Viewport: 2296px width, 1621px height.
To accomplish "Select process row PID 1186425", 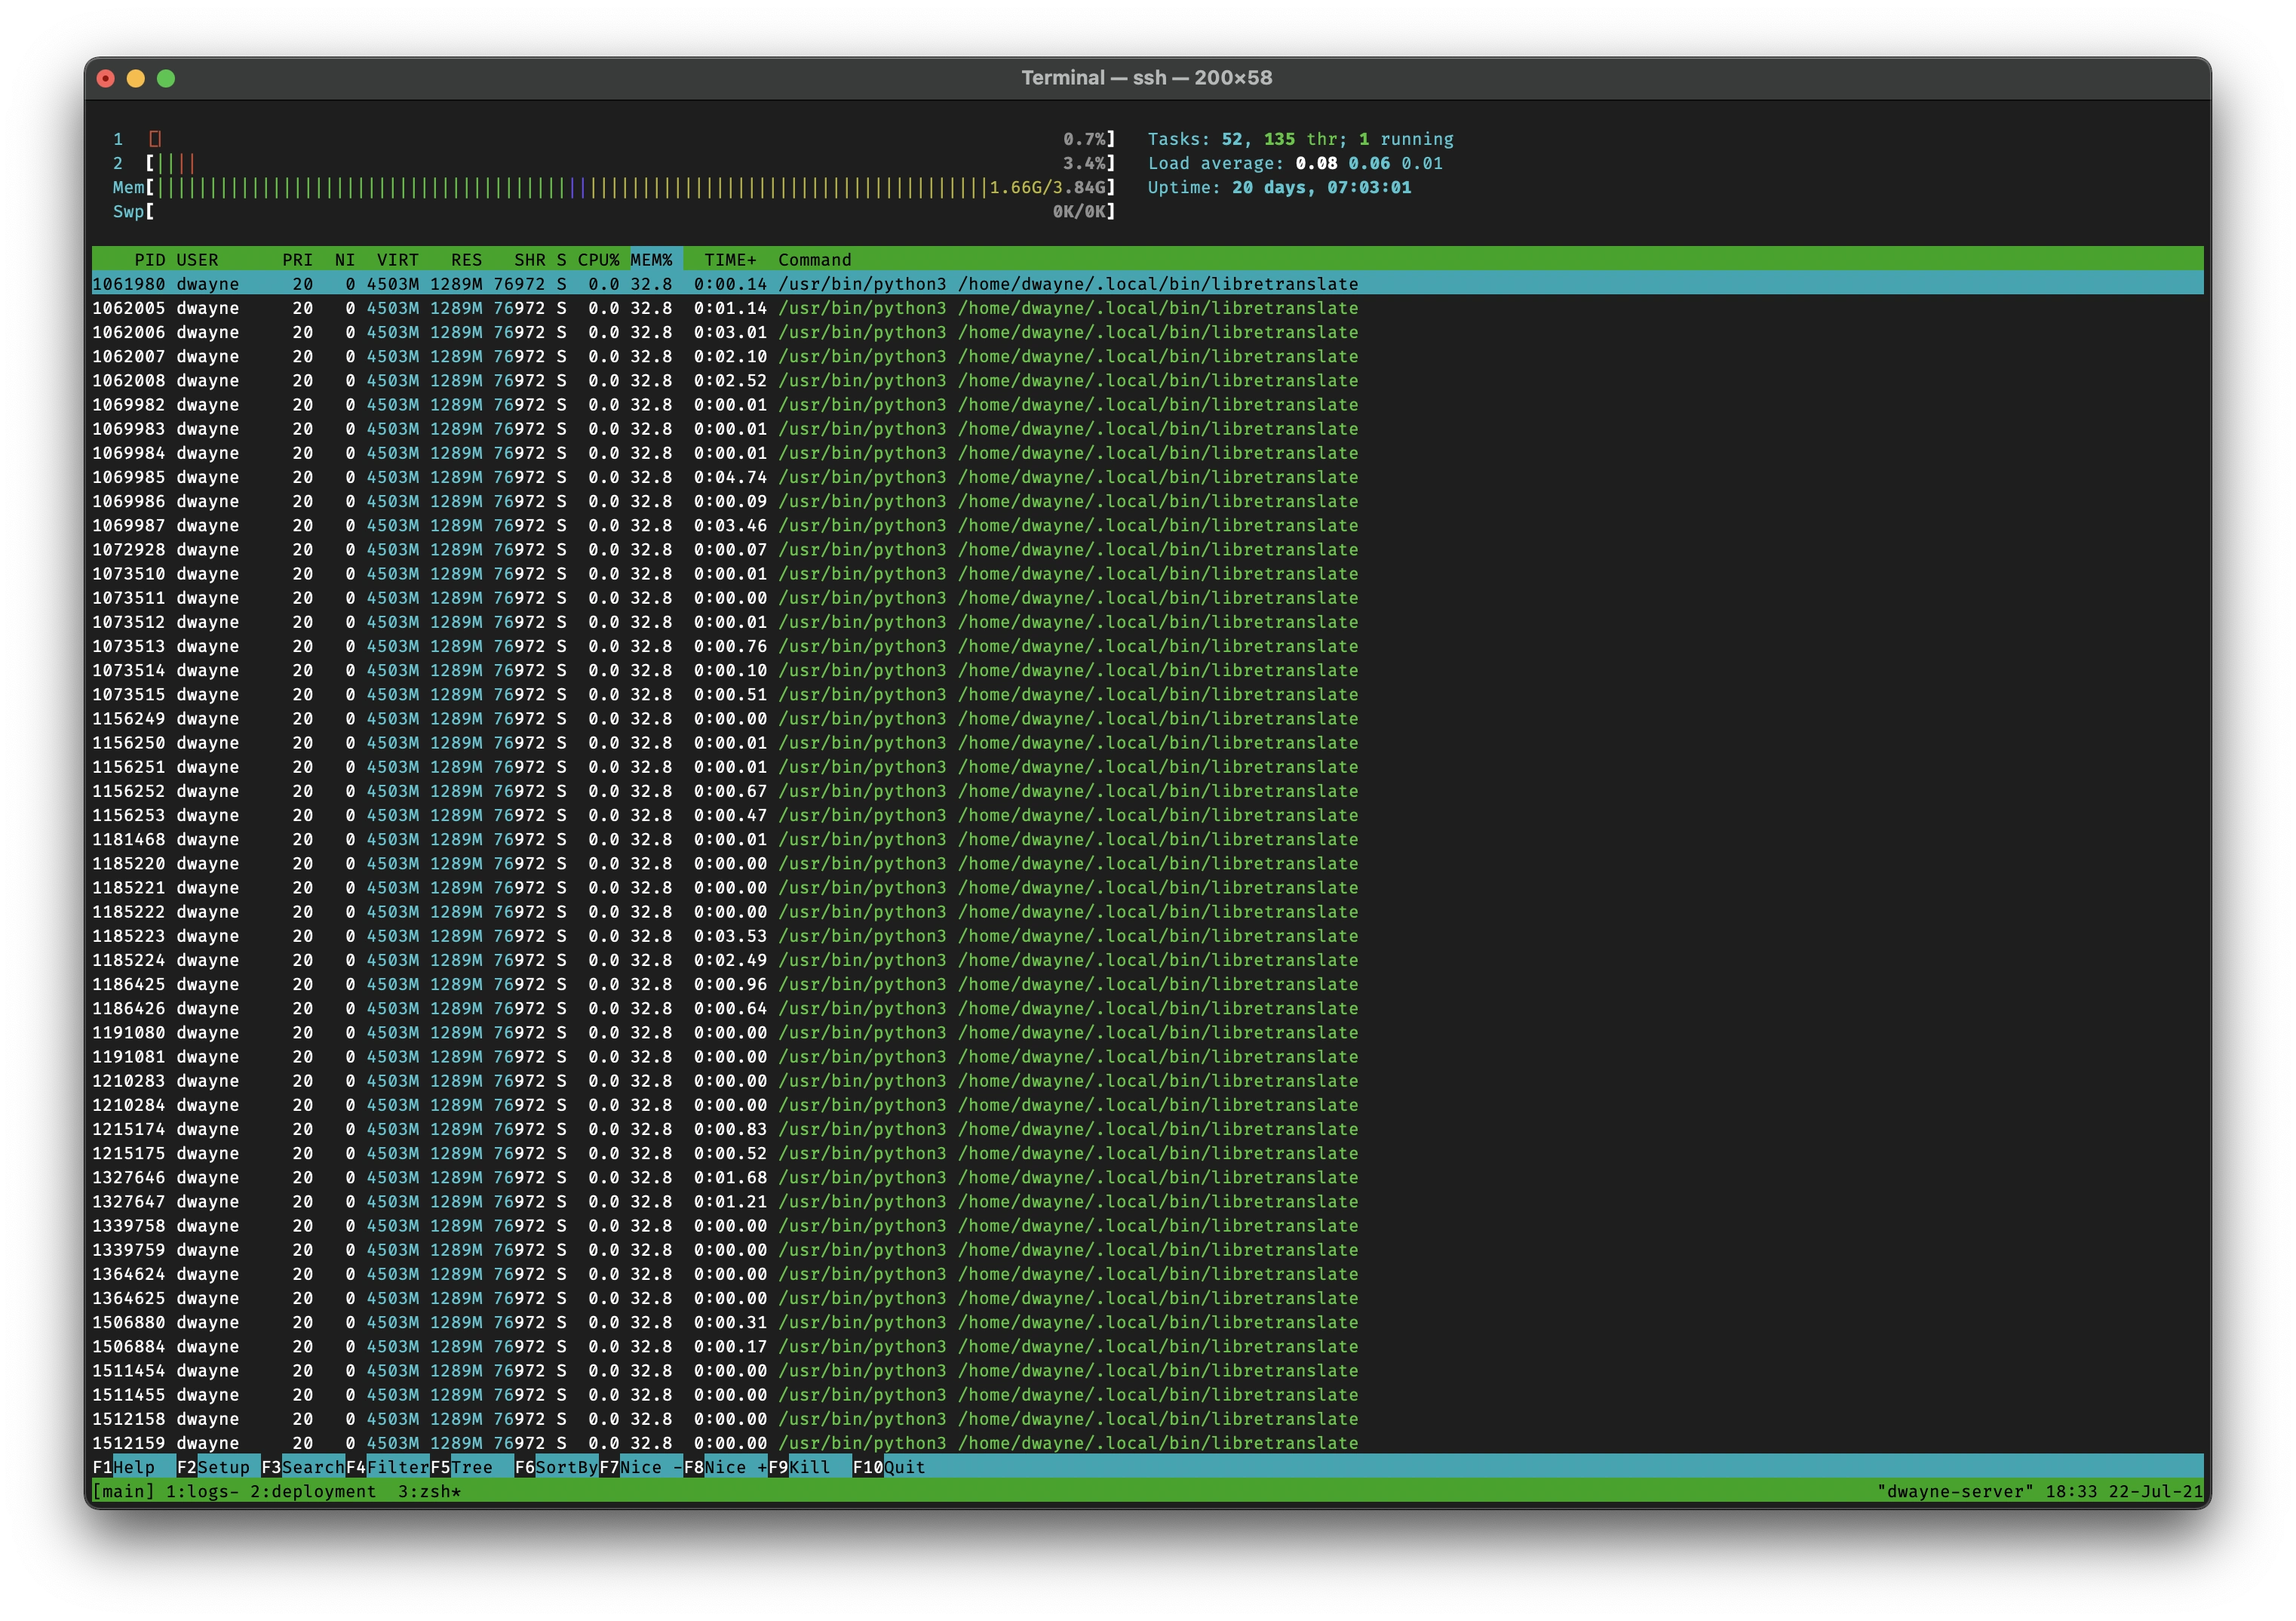I will [x=1148, y=985].
